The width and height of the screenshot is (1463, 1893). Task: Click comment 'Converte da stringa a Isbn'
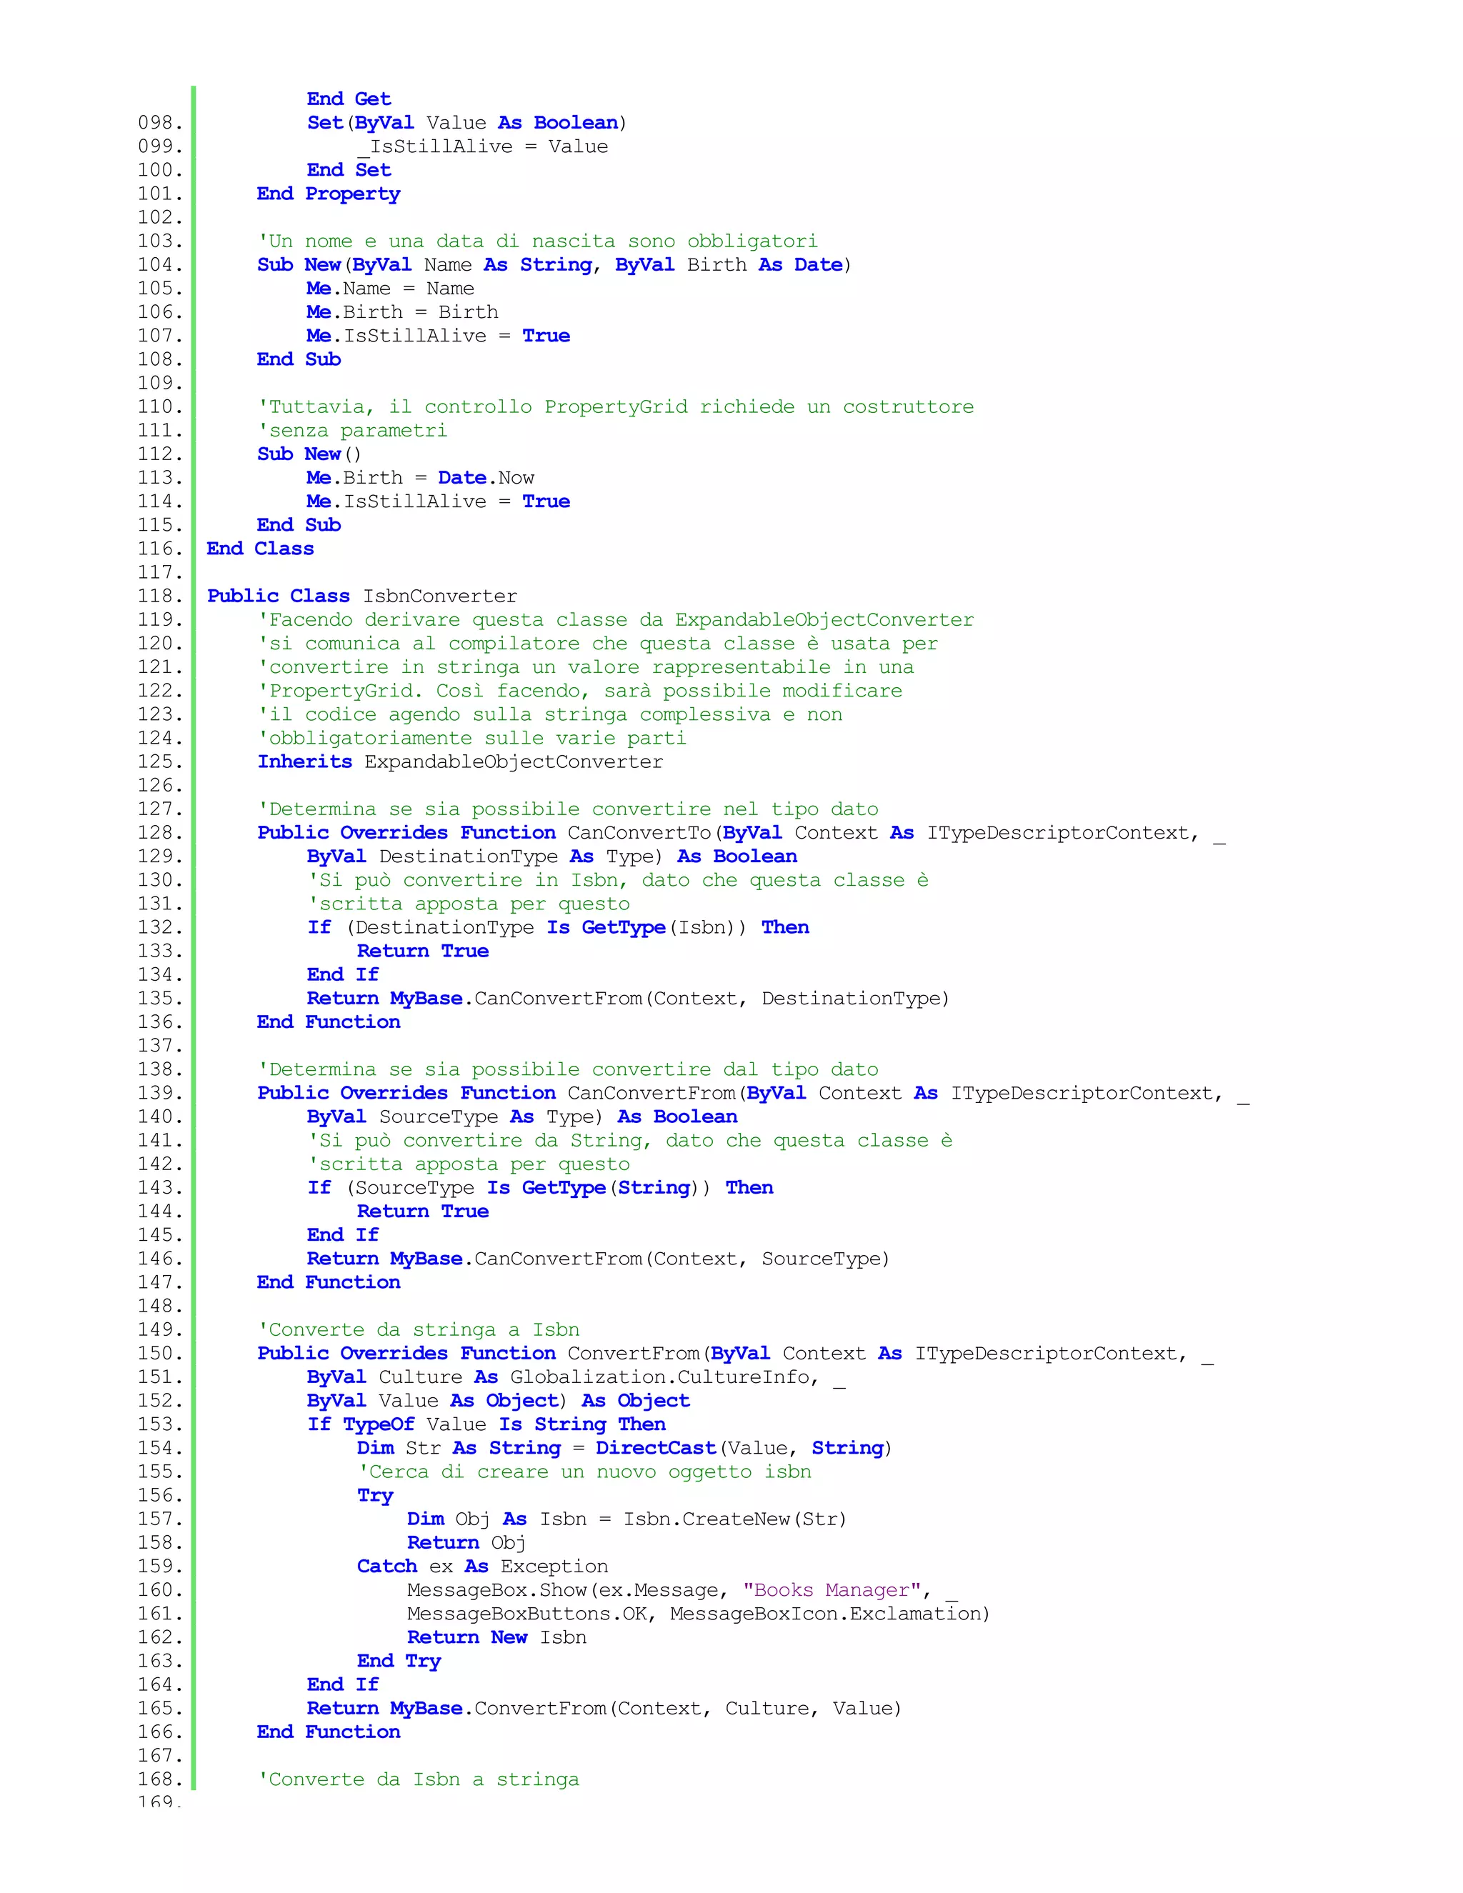pos(419,1329)
